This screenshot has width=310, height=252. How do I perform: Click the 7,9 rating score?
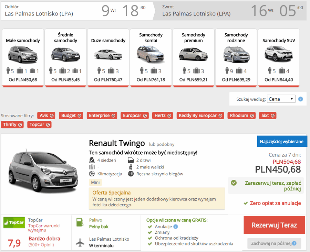[14, 243]
